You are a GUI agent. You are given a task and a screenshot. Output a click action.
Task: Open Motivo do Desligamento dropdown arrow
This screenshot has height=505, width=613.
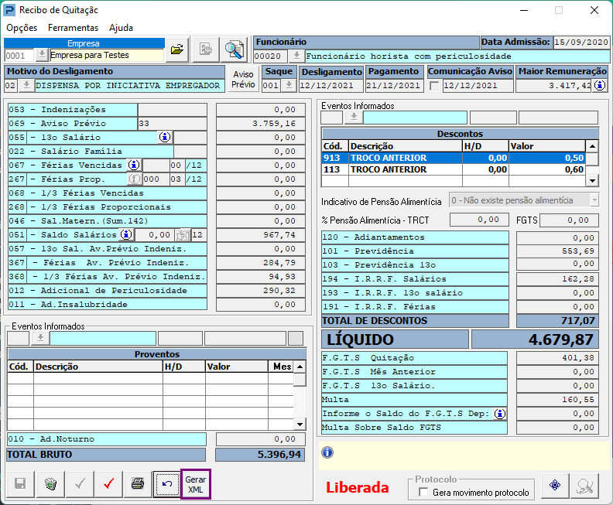click(x=26, y=85)
